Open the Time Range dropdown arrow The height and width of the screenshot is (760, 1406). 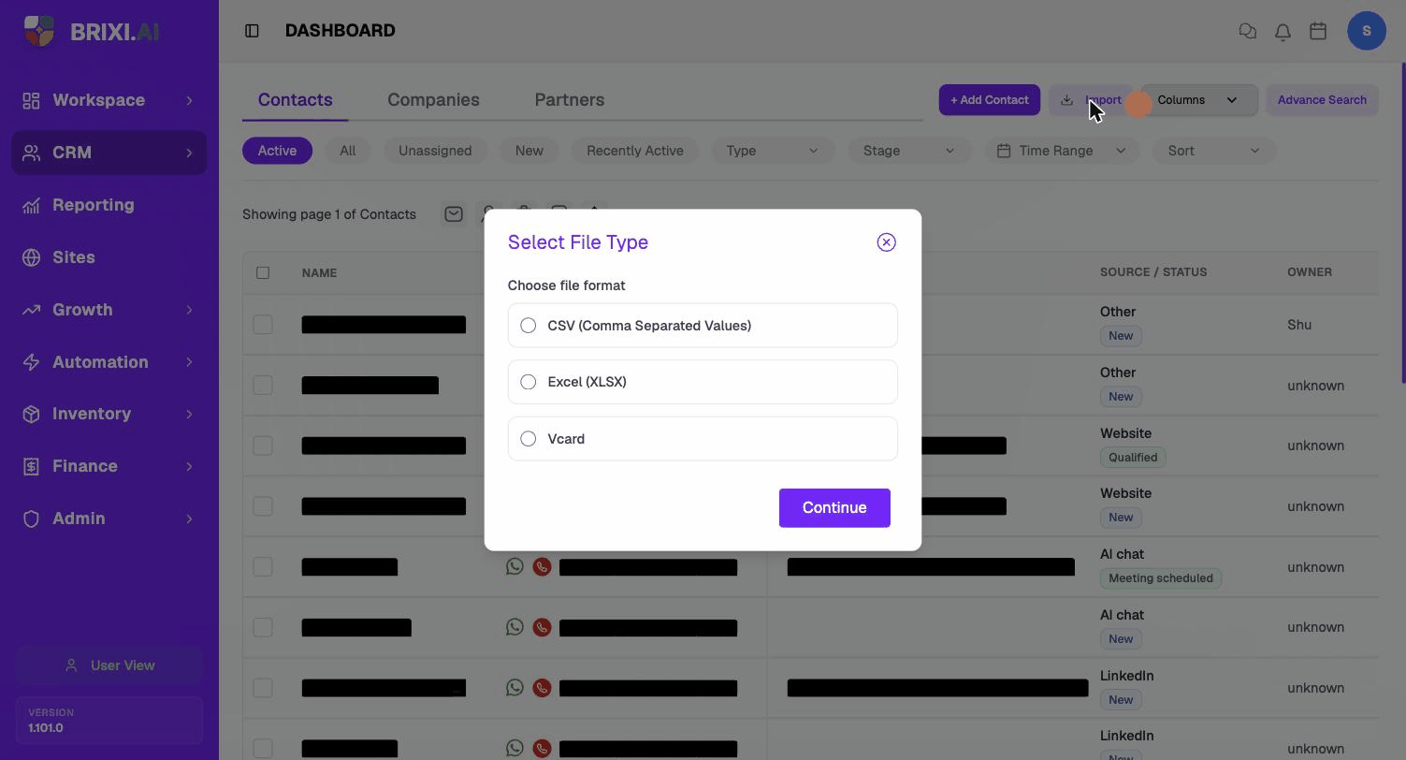click(1121, 151)
